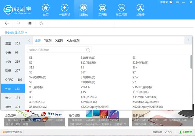Click the search magnifier icon
Image resolution: width=195 pixels, height=136 pixels.
pyautogui.click(x=88, y=50)
